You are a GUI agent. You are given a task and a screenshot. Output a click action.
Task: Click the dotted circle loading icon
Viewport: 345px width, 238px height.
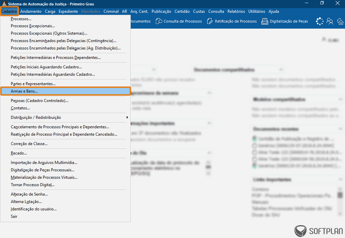point(319,21)
